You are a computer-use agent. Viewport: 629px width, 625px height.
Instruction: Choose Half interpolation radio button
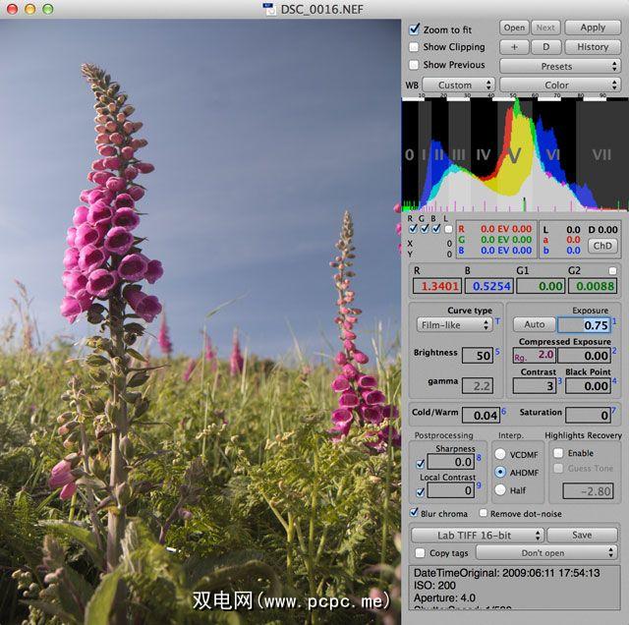pyautogui.click(x=500, y=489)
